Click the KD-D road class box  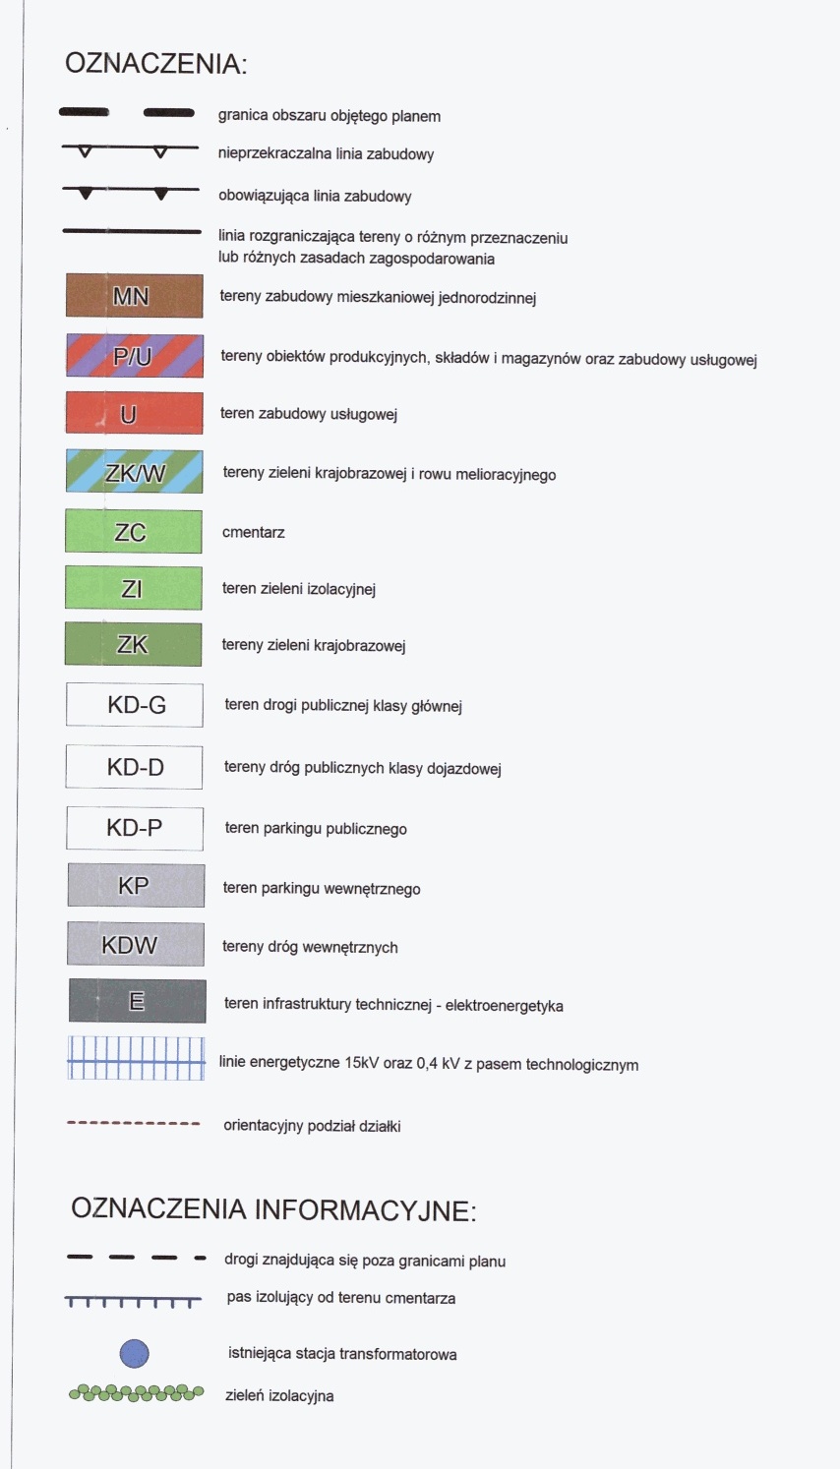tap(135, 767)
